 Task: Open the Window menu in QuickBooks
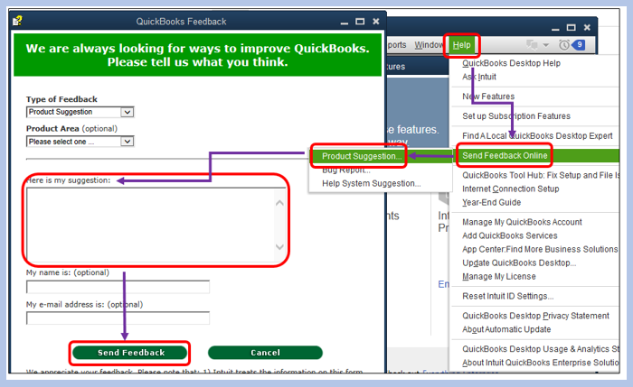click(429, 45)
